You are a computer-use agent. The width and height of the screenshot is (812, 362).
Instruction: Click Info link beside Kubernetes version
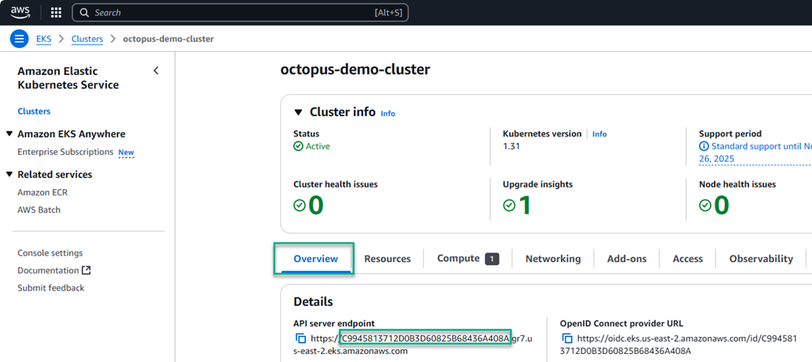pos(600,134)
